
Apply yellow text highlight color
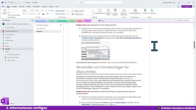(39, 14)
